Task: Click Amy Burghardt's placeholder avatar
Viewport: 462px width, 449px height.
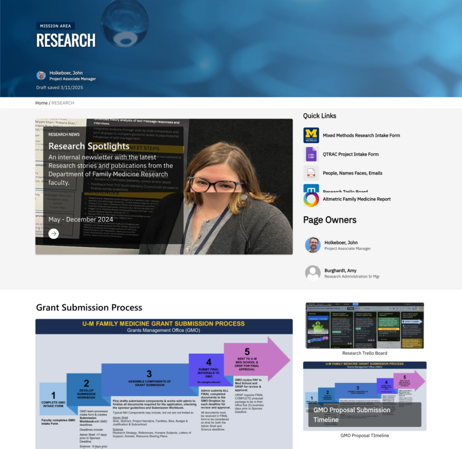Action: point(313,273)
